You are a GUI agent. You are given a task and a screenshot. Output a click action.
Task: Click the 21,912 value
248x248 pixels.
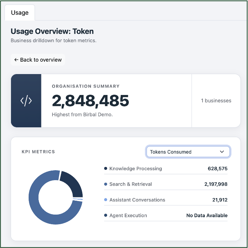pyautogui.click(x=220, y=200)
